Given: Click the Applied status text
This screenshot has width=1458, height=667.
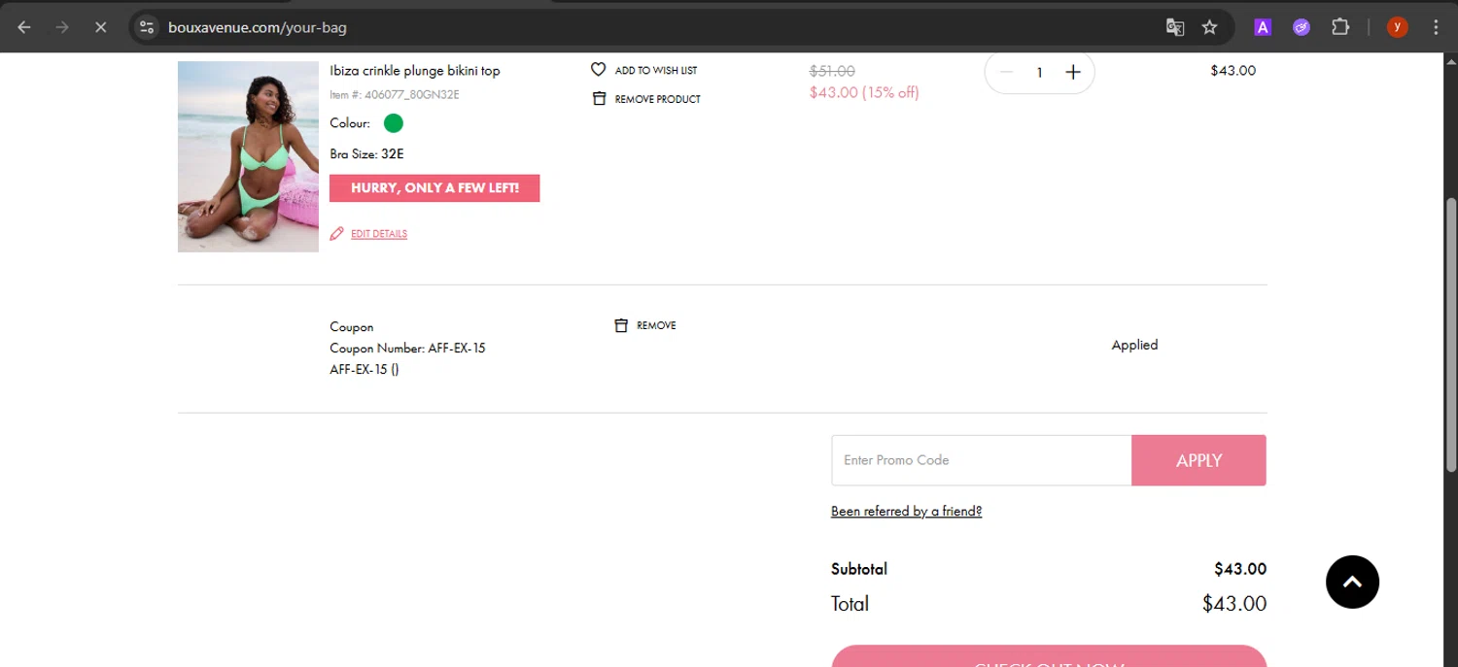Looking at the screenshot, I should pos(1134,345).
